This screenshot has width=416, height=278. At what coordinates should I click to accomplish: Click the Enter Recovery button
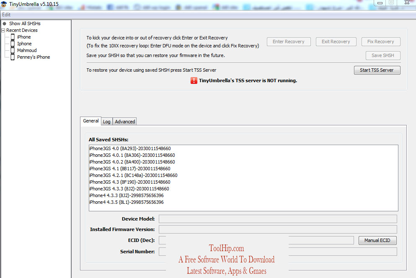(x=289, y=42)
